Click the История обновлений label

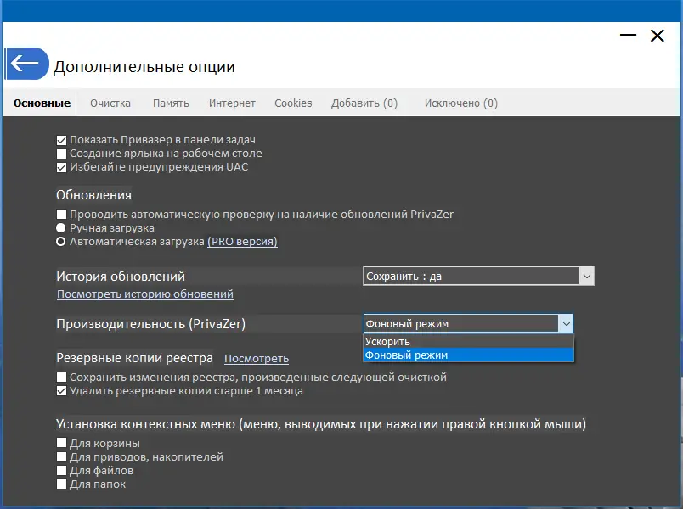[121, 277]
